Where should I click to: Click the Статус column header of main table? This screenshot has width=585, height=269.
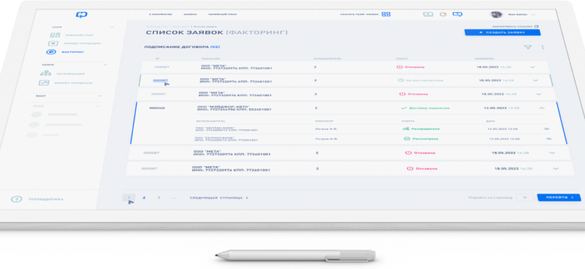tap(402, 59)
